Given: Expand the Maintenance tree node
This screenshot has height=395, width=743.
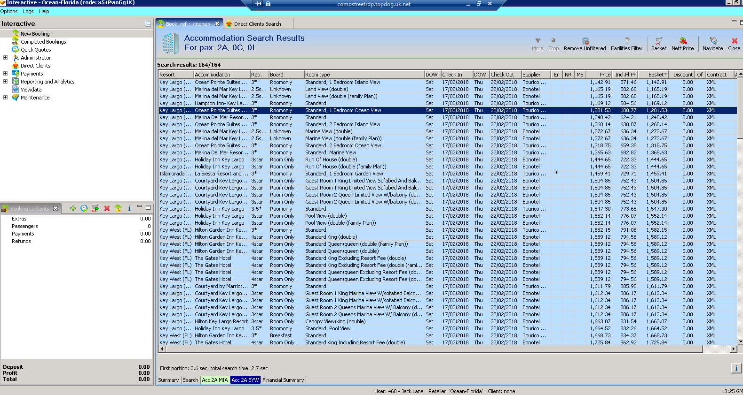Looking at the screenshot, I should [x=6, y=98].
